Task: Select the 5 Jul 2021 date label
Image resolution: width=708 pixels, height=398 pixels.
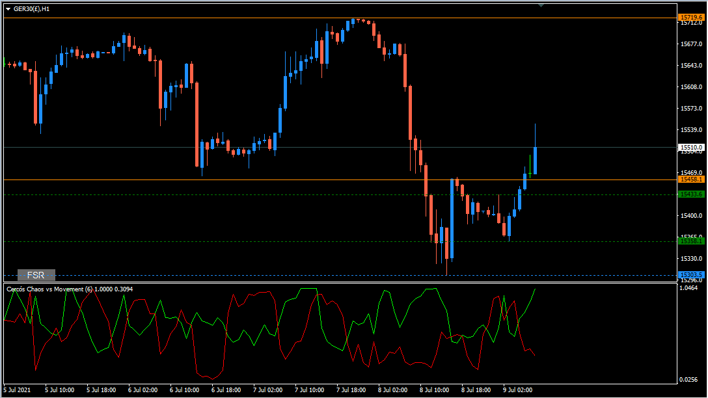Action: coord(17,390)
